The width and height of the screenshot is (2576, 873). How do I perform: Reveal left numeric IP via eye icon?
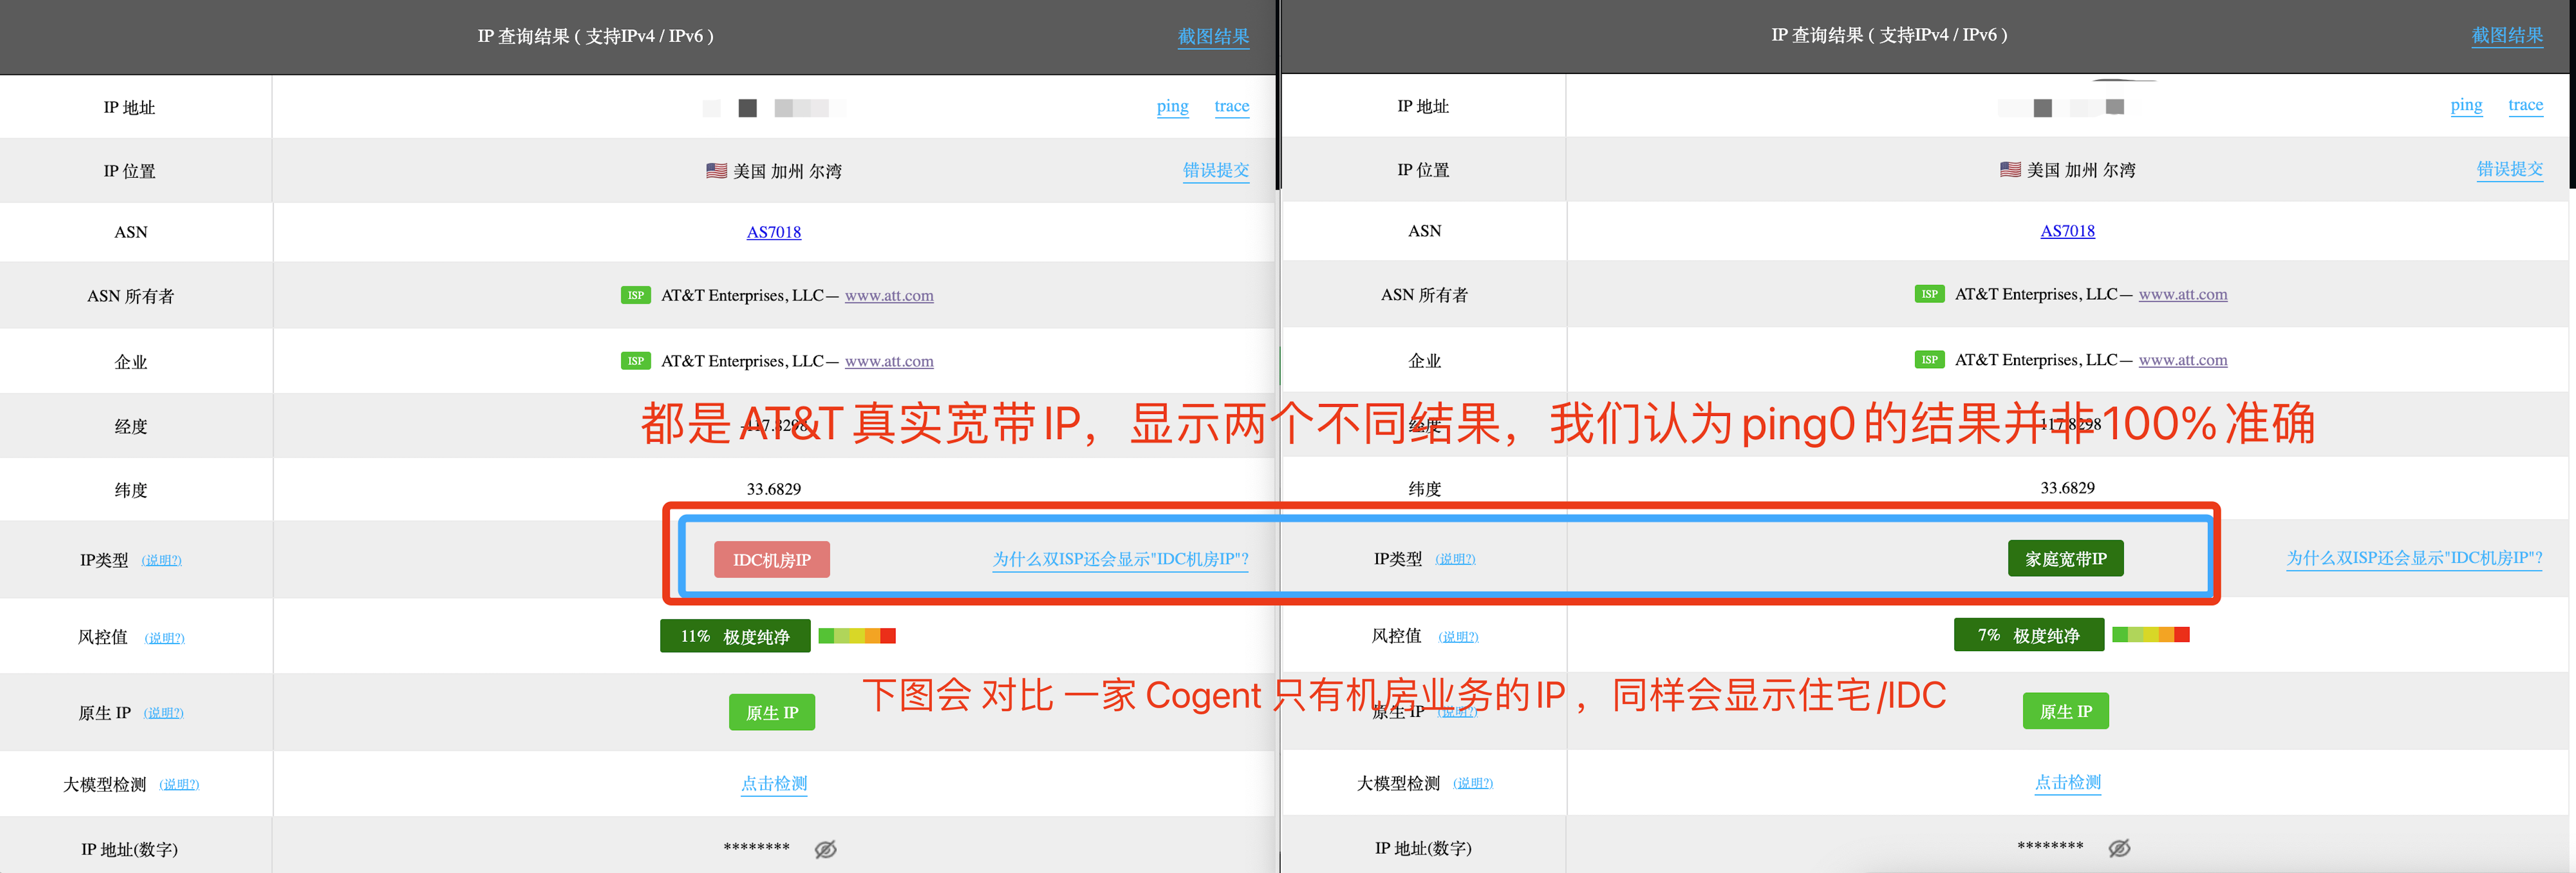click(825, 850)
